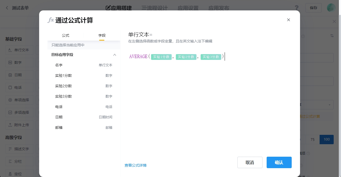This screenshot has width=341, height=177.
Task: Select the 多项选择 checkbox field icon
Action: click(x=10, y=112)
